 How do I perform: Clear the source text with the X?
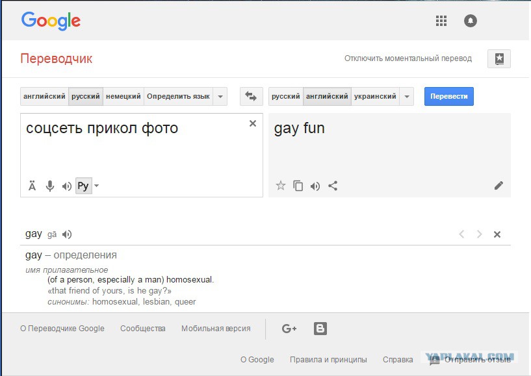tap(253, 123)
